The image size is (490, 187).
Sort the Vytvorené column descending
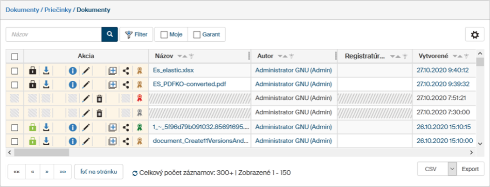pos(455,56)
